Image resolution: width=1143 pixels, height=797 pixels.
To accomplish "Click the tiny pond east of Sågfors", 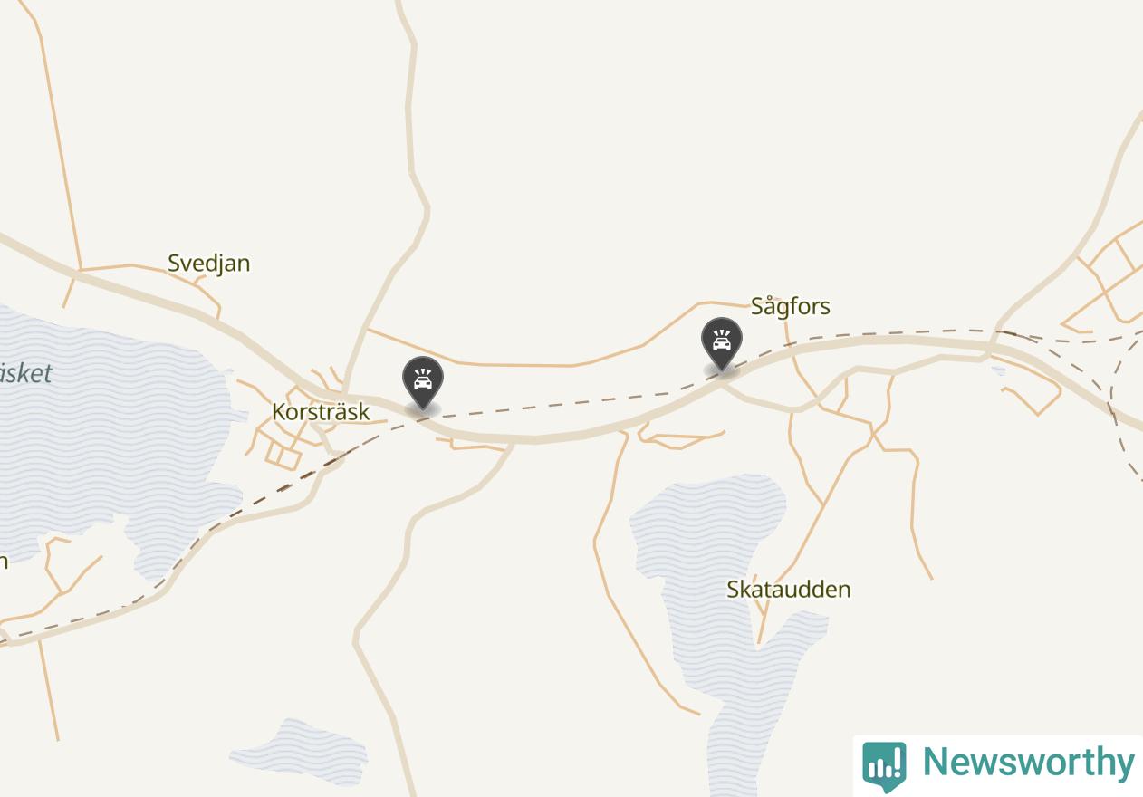I will (998, 370).
